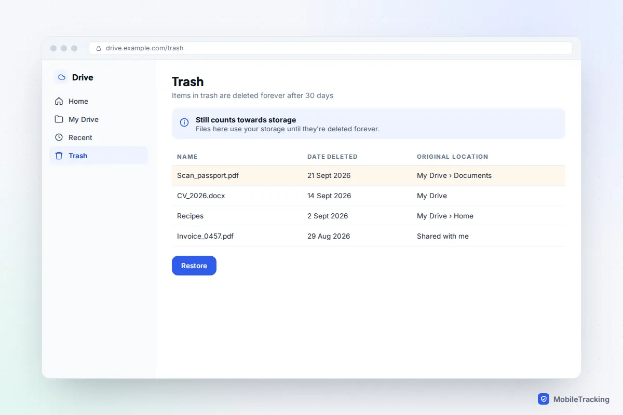Click the Trash bin icon in sidebar
This screenshot has width=623, height=415.
(59, 156)
